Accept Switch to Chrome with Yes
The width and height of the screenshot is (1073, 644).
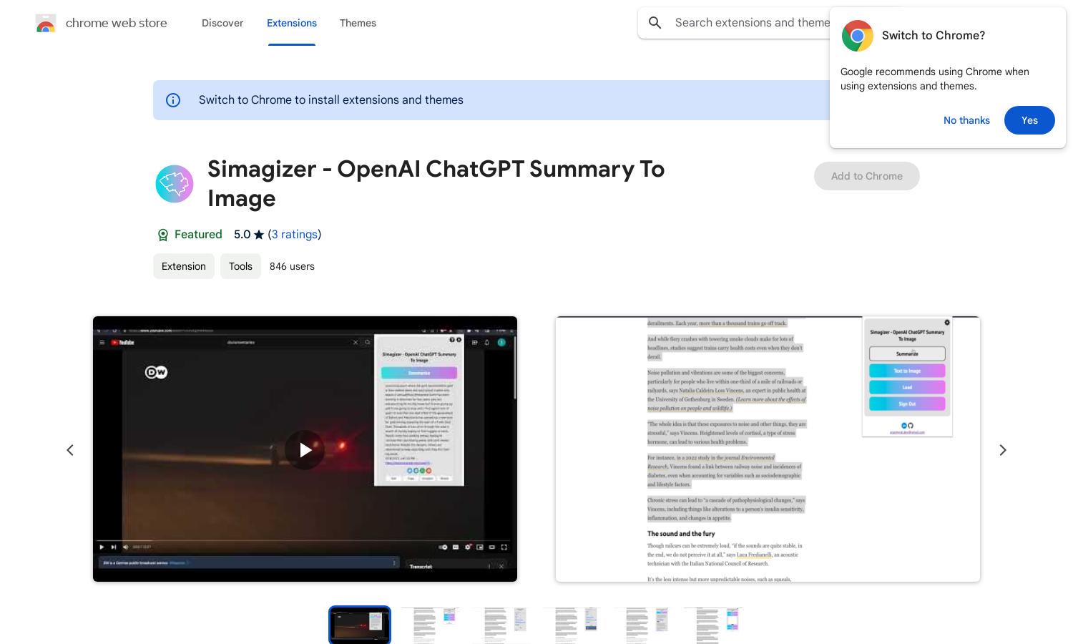tap(1029, 120)
